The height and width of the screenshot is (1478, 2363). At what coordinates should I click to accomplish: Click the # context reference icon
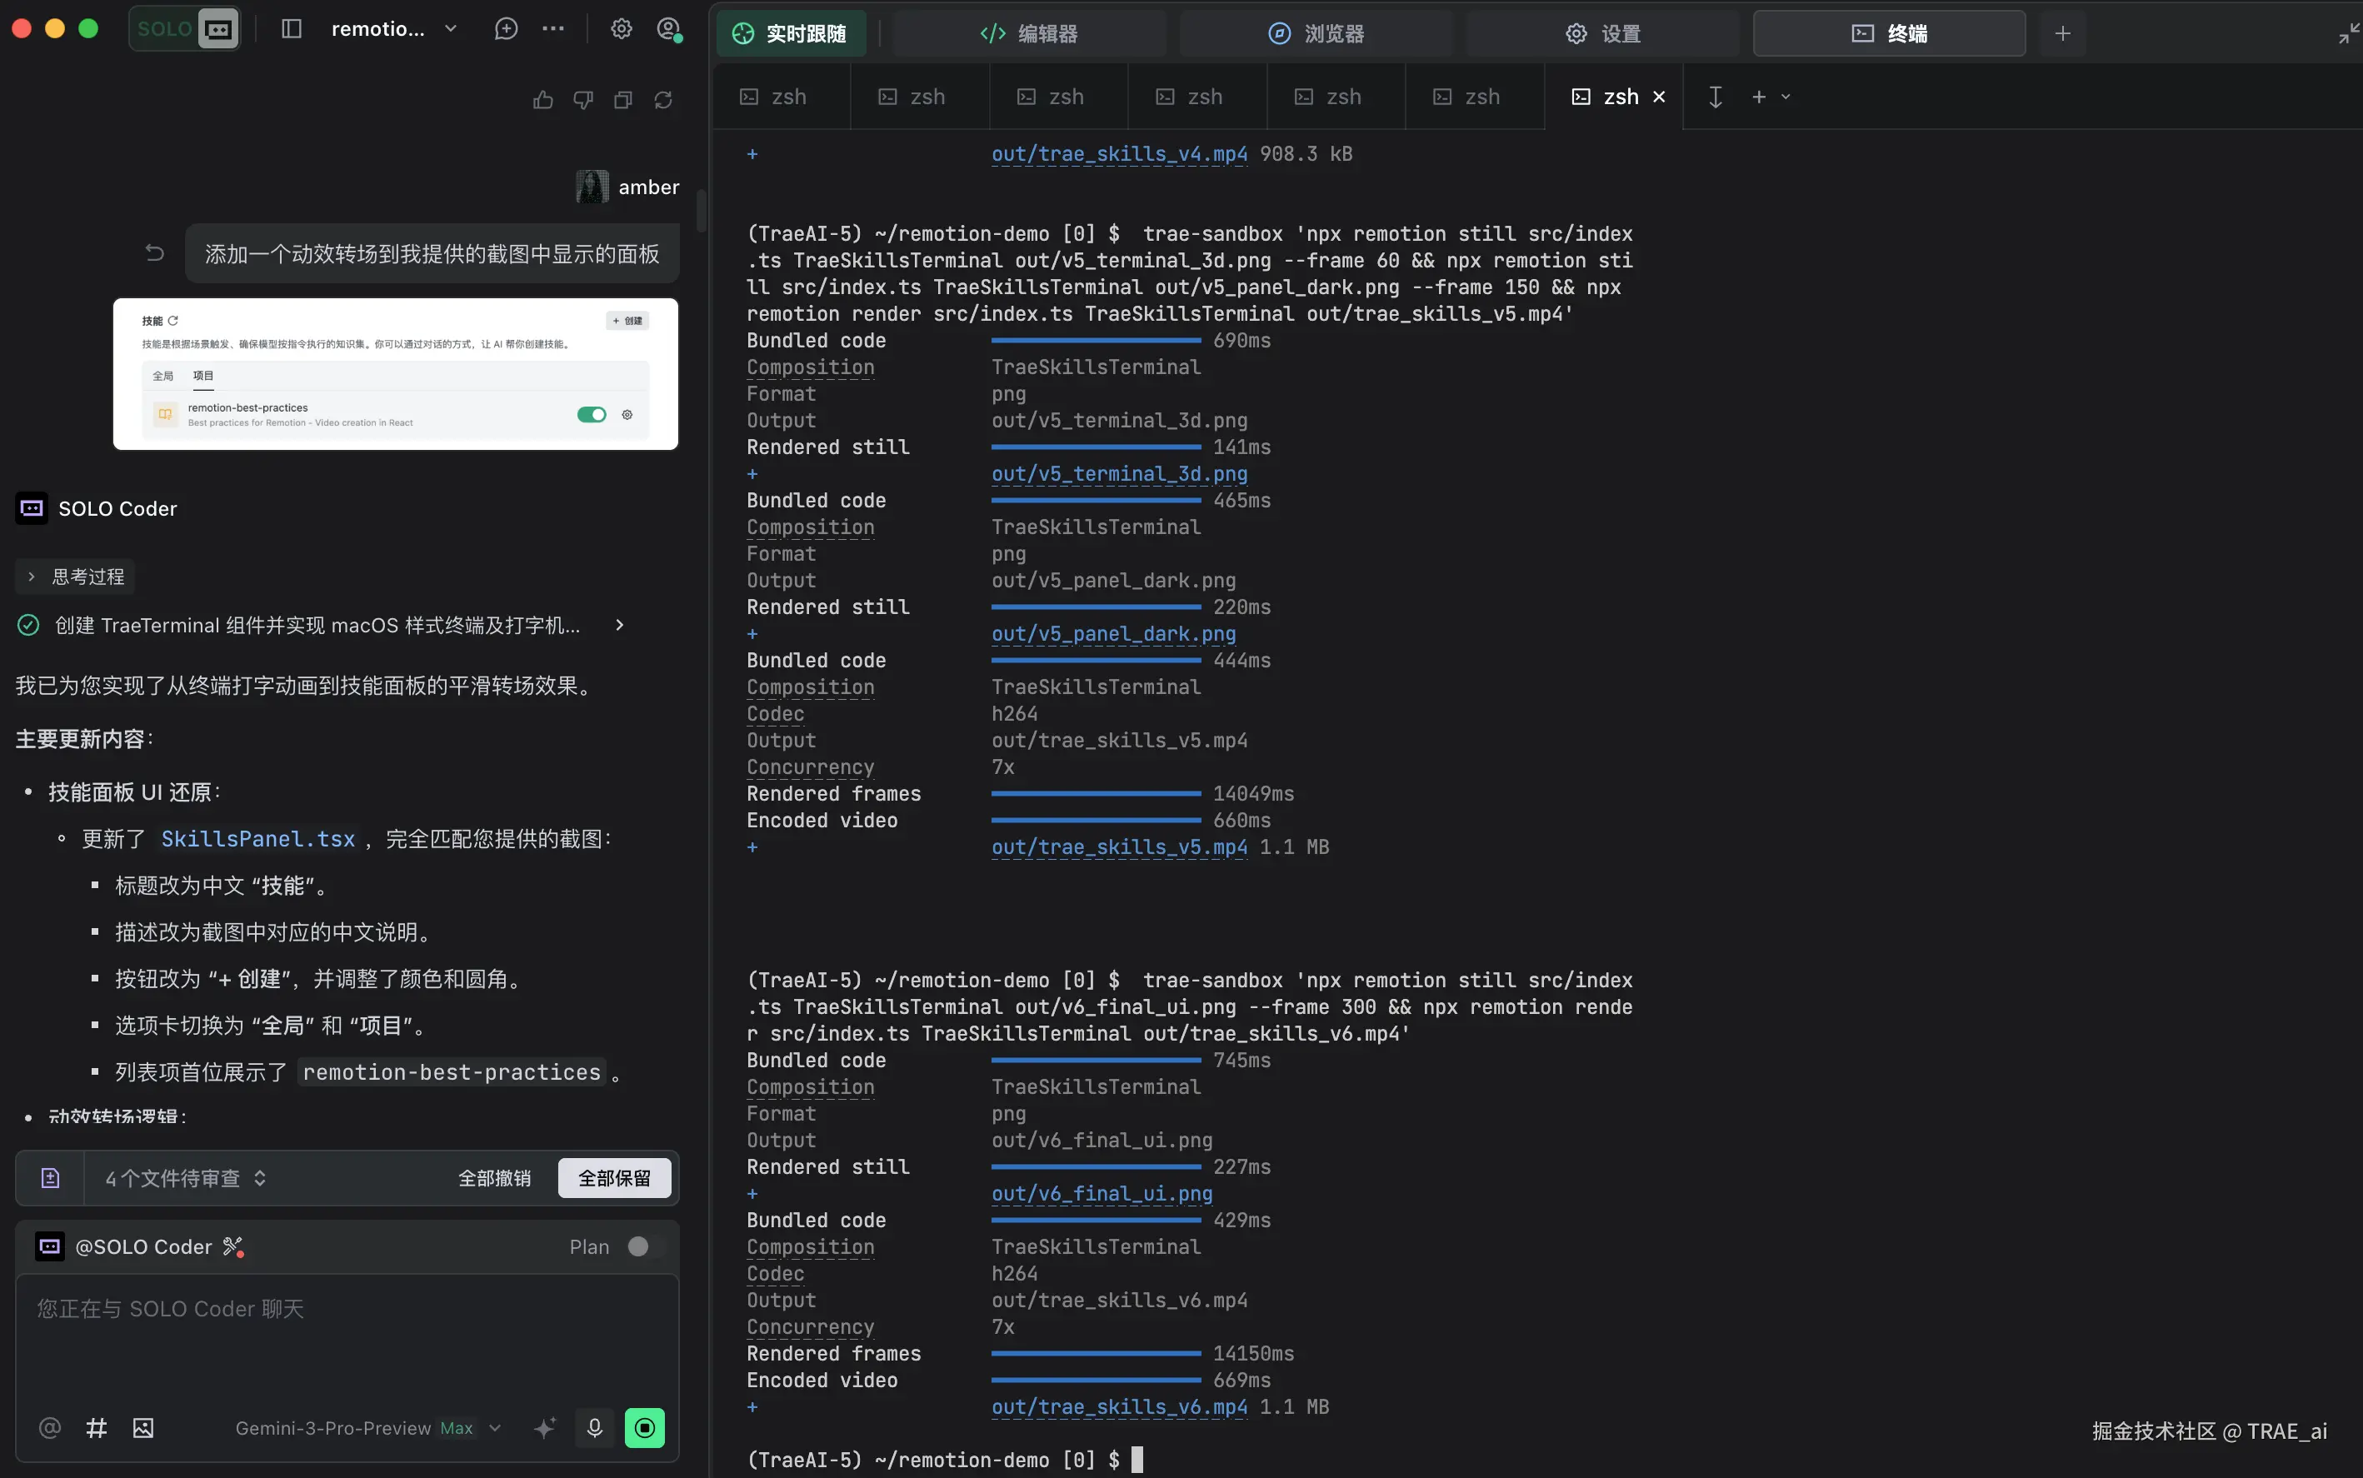coord(96,1428)
